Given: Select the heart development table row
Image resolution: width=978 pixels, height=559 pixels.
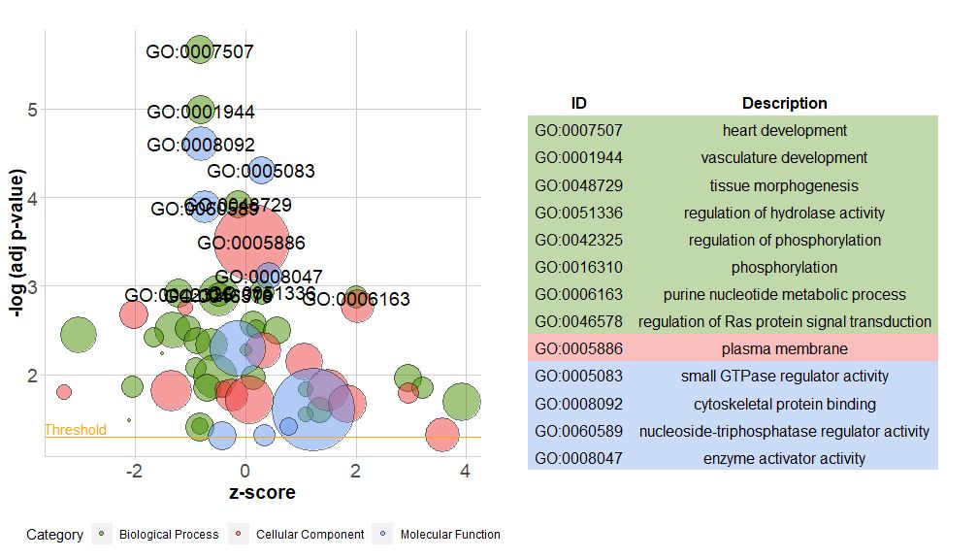Looking at the screenshot, I should 733,130.
